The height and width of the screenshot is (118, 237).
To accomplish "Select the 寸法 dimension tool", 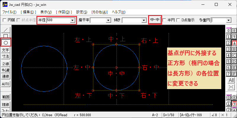I will point(6,56).
